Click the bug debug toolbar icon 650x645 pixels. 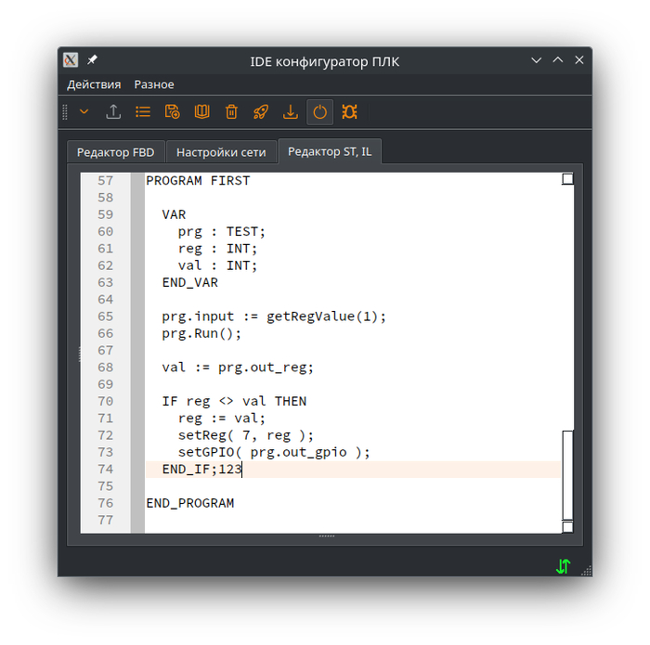[349, 112]
